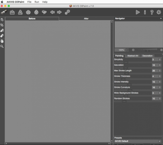Click the load guiding lines icon

click(x=44, y=12)
